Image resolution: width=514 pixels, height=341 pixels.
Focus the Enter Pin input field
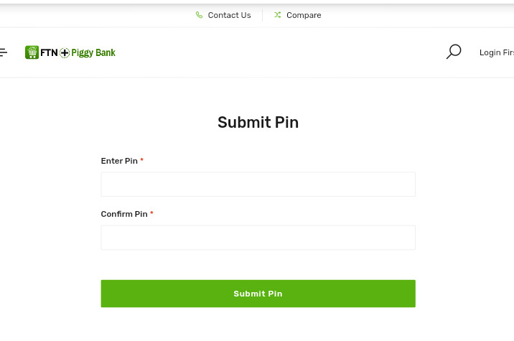coord(258,184)
